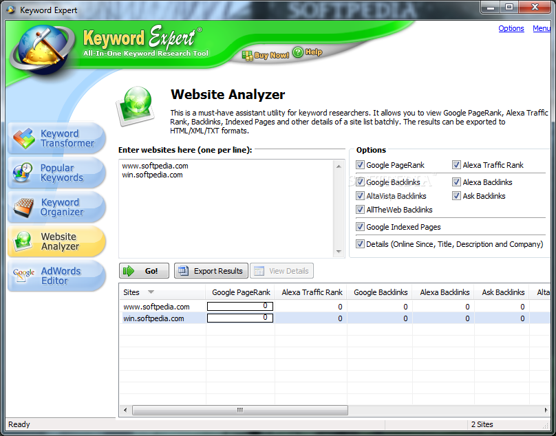
Task: Click the green Help question mark icon
Action: tap(298, 52)
